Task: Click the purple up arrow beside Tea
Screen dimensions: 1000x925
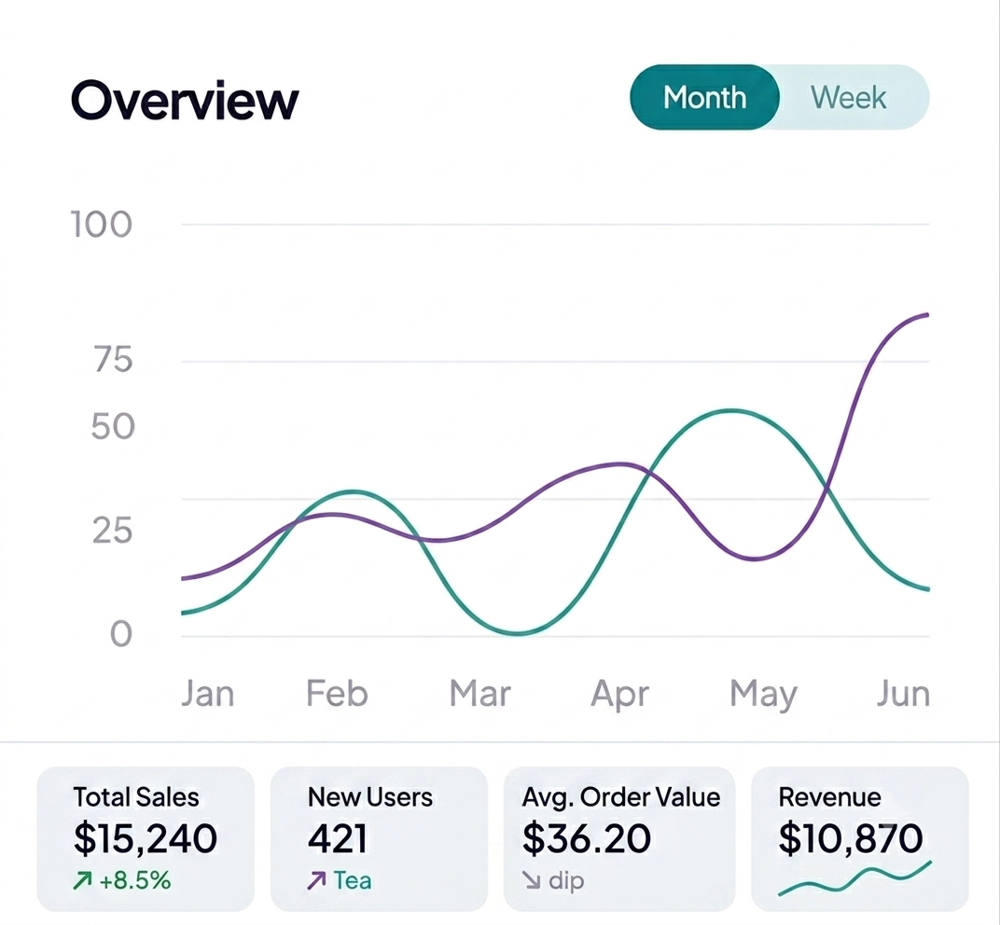Action: click(x=316, y=881)
